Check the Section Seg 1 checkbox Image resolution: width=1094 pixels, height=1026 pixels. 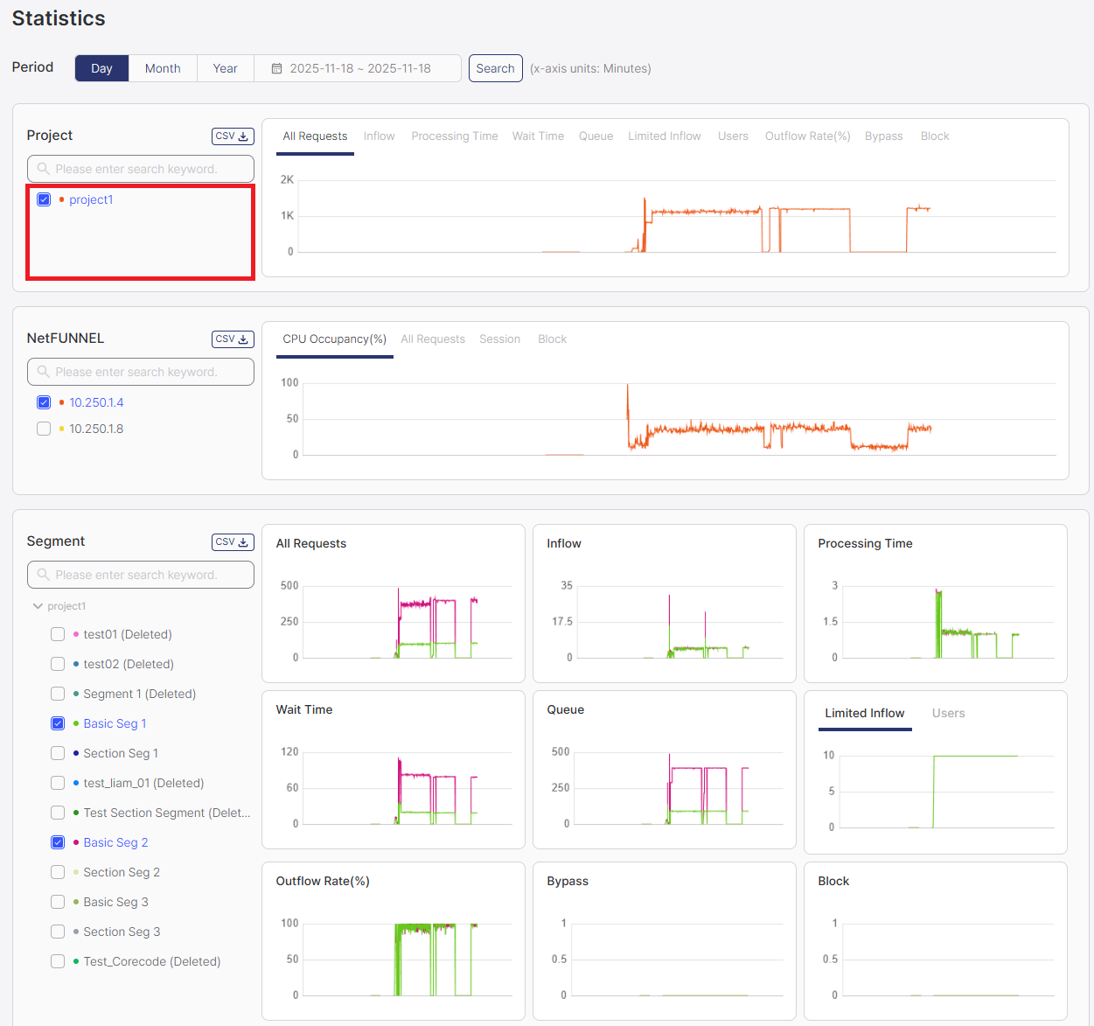[58, 753]
